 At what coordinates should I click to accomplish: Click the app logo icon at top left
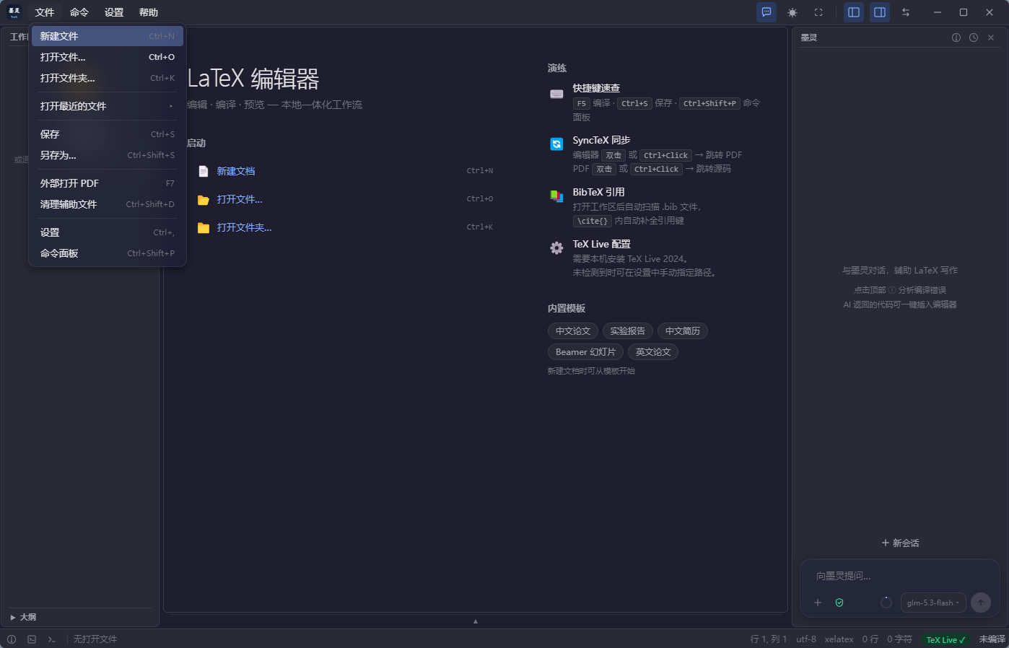pyautogui.click(x=14, y=12)
